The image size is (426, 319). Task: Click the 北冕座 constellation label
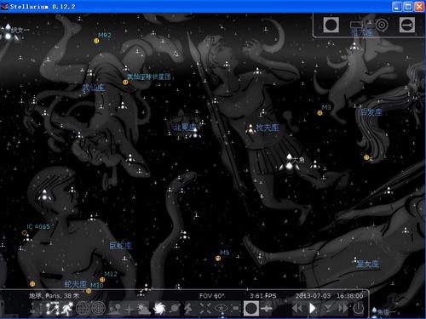coord(185,127)
